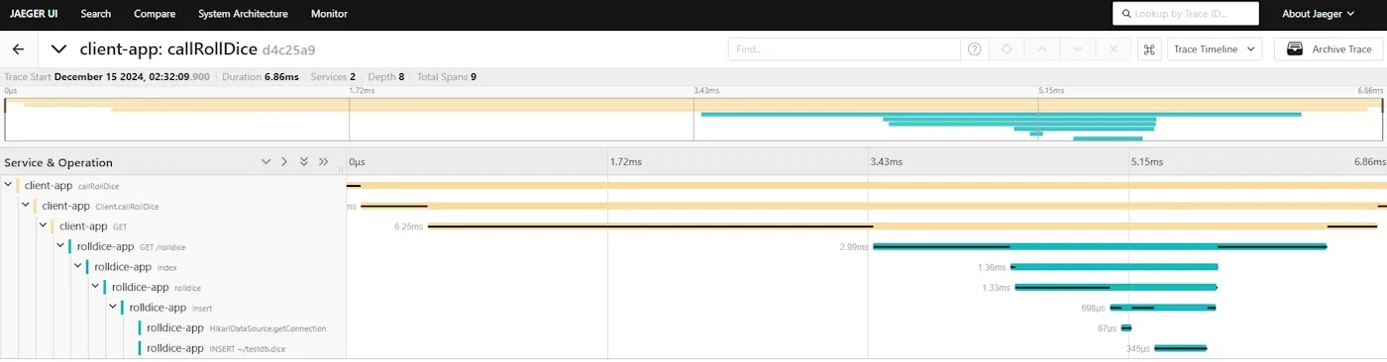Viewport: 1387px width, 362px height.
Task: Select the INSERT ~/testdb.dice span bar
Action: point(1181,348)
